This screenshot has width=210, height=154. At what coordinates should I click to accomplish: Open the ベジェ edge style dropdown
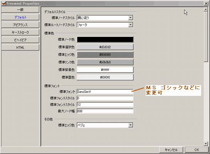[x=131, y=125]
